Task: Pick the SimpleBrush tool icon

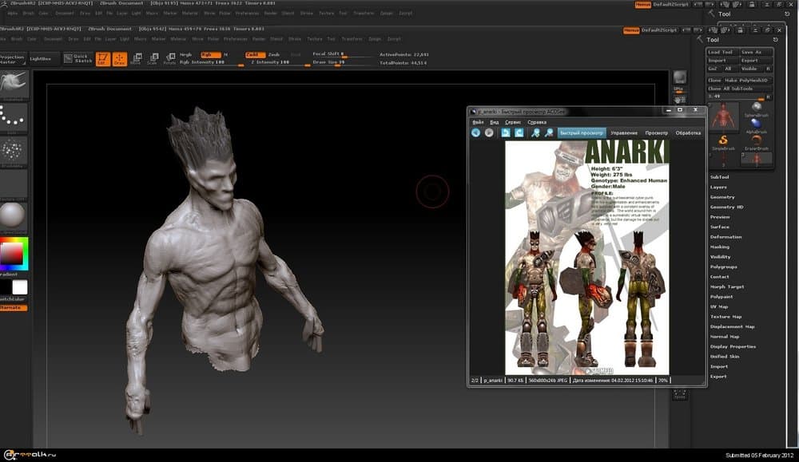Action: click(722, 141)
